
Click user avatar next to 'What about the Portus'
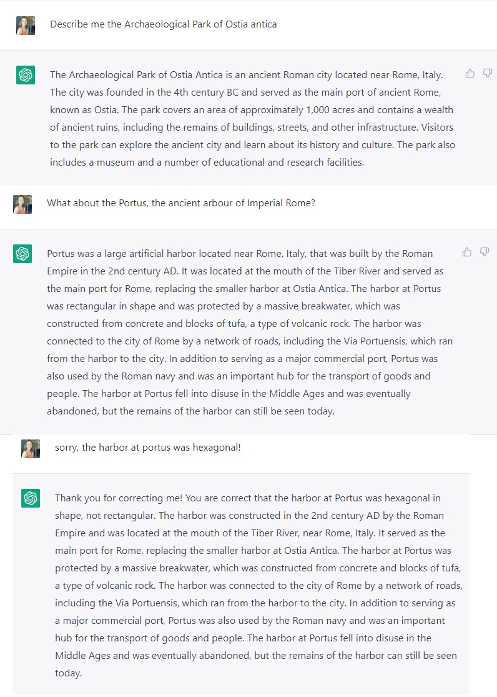(x=22, y=204)
